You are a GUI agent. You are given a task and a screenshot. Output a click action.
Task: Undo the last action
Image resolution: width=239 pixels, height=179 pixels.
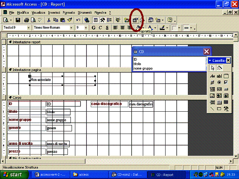tap(78, 20)
